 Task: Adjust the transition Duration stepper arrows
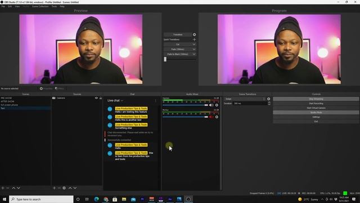pos(269,103)
